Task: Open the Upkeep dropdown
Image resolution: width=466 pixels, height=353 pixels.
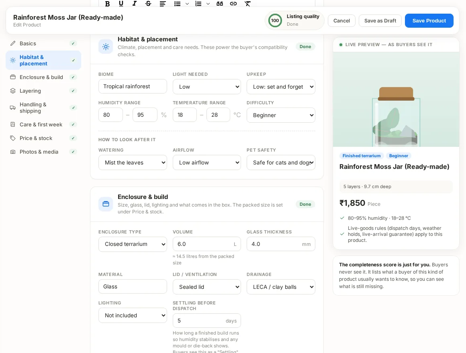Action: (281, 87)
